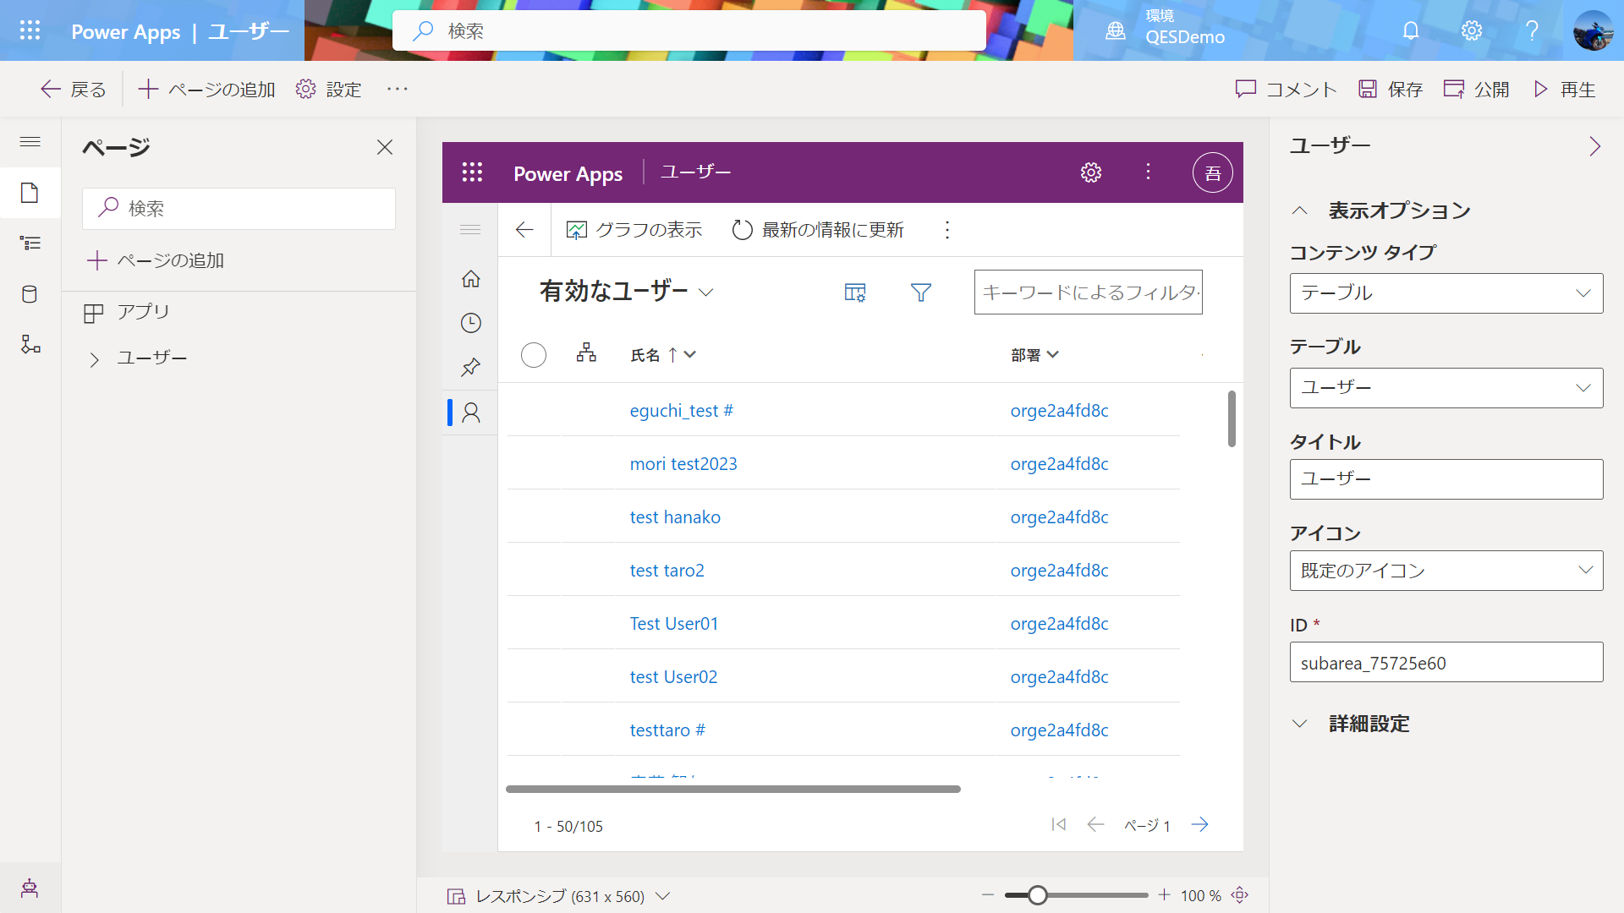Screen dimensions: 1624x913
Task: Go to Home in preview sidebar
Action: click(x=471, y=279)
